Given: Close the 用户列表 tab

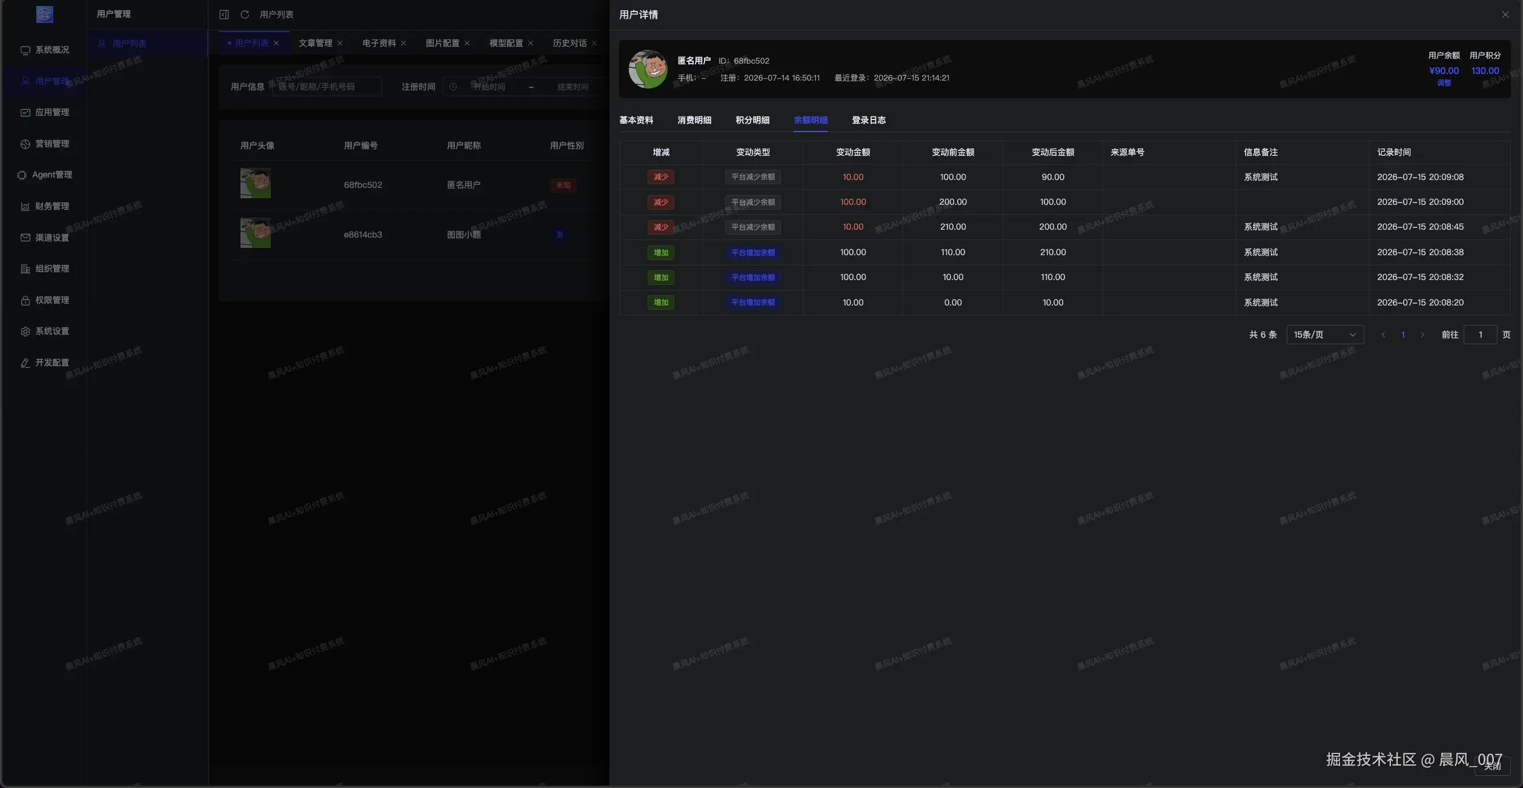Looking at the screenshot, I should pos(276,43).
